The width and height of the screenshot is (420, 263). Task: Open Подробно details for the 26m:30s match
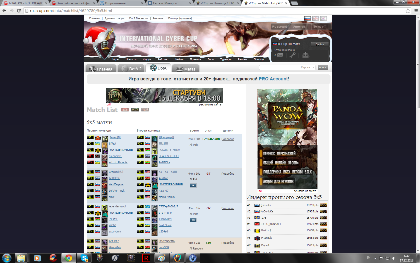pyautogui.click(x=228, y=139)
